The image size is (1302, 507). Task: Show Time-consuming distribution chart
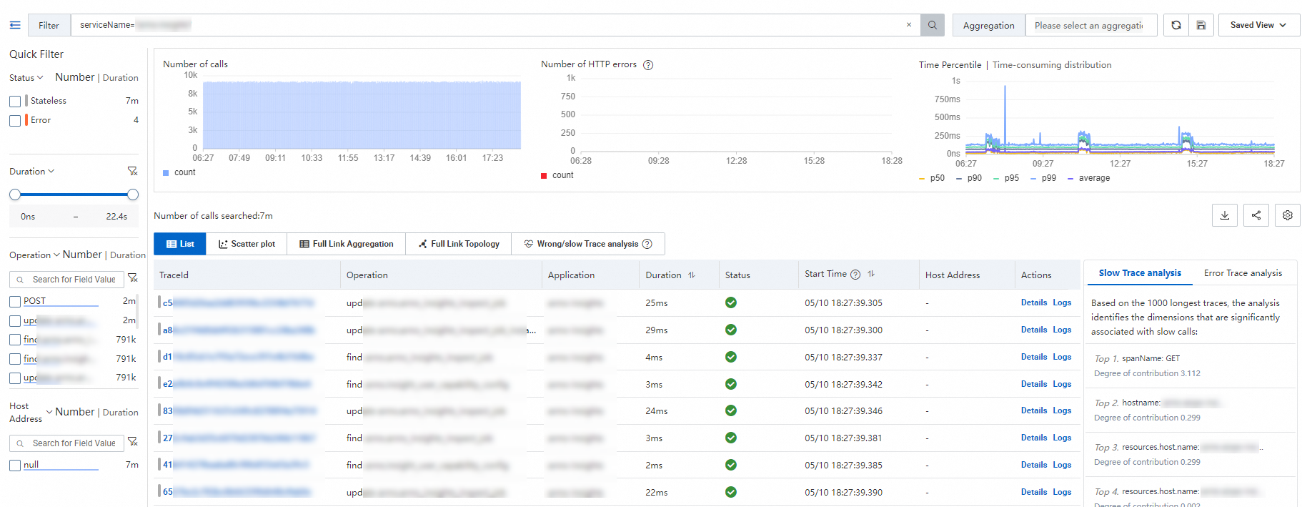pos(1052,65)
